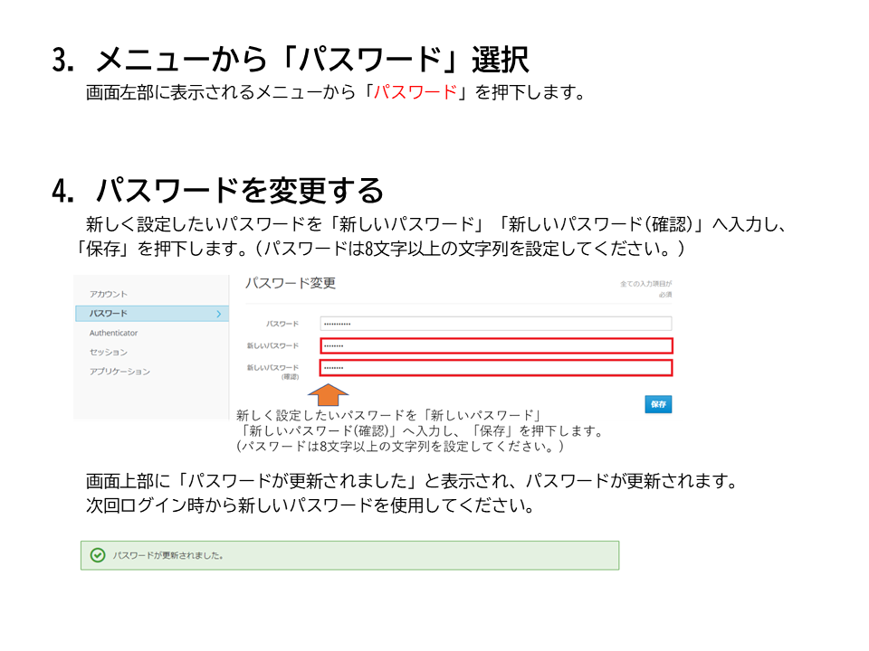
Task: Click the green checkmark success icon
Action: point(98,554)
